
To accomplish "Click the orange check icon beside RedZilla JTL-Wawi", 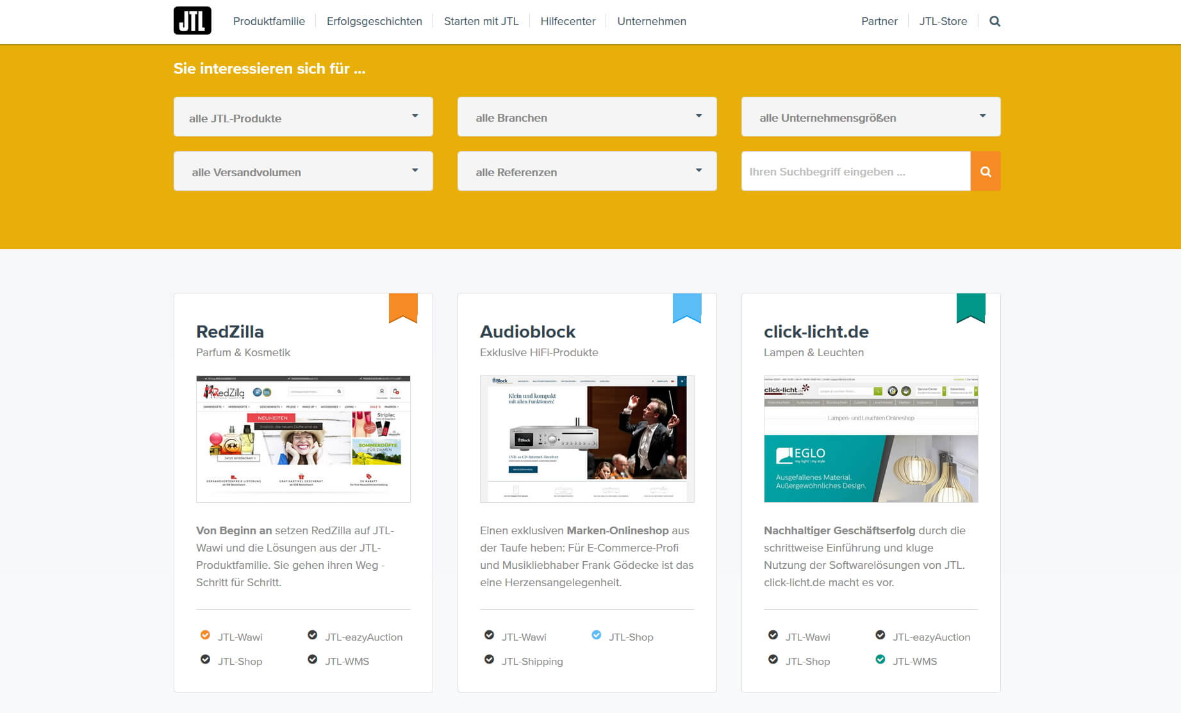I will 205,635.
